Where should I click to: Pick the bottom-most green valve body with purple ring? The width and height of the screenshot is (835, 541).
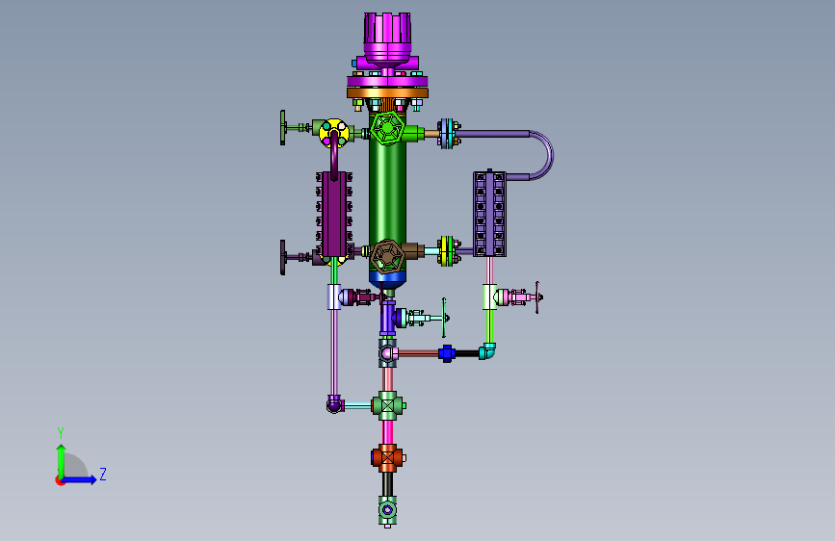click(x=387, y=510)
